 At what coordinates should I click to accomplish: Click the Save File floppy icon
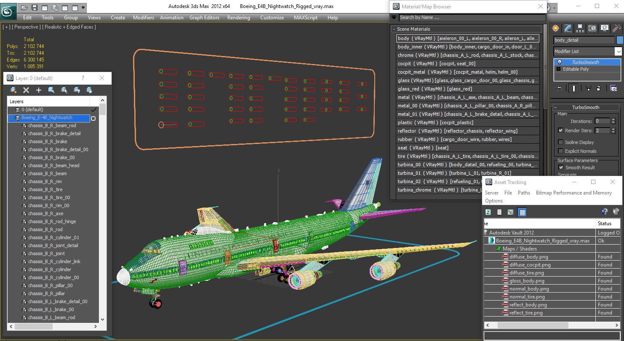[35, 8]
